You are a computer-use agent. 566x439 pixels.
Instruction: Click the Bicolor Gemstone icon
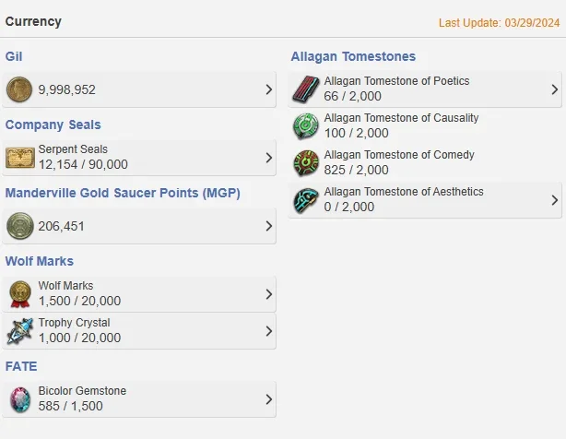[20, 399]
